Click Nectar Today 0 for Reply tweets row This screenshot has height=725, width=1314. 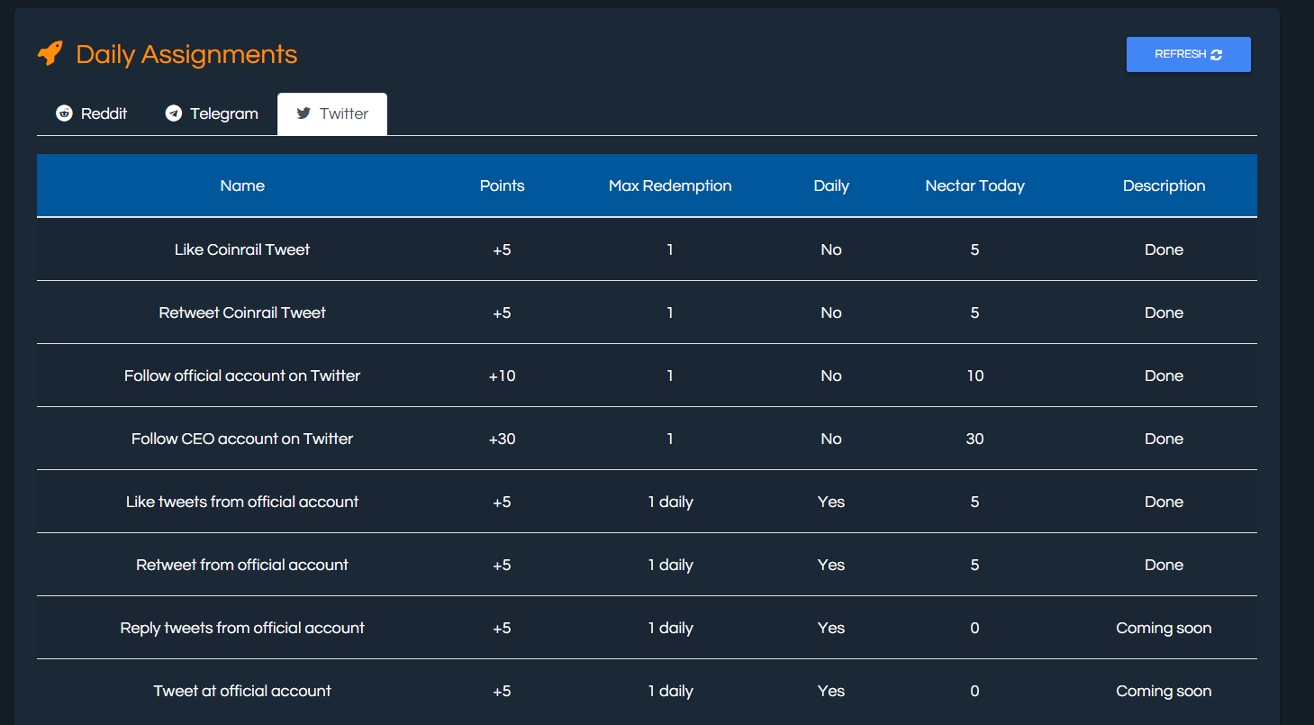pos(974,628)
